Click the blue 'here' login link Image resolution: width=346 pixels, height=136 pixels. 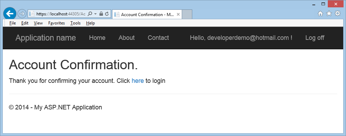point(138,81)
